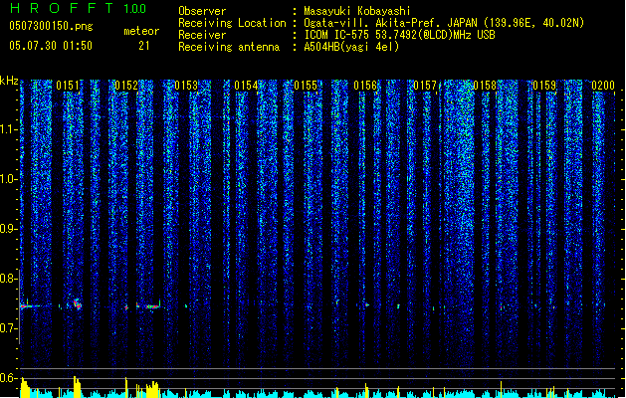The width and height of the screenshot is (626, 398).
Task: Click the 0155 time marker
Action: [306, 86]
